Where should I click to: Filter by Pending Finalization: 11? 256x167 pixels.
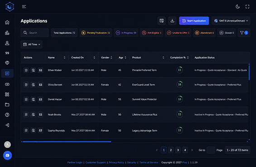coord(96,33)
